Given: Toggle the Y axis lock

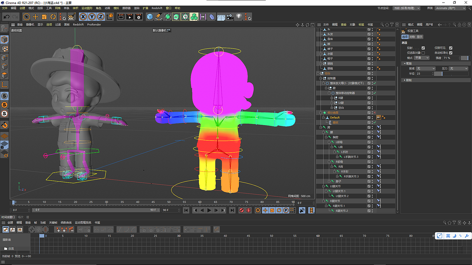Looking at the screenshot, I should (x=92, y=17).
